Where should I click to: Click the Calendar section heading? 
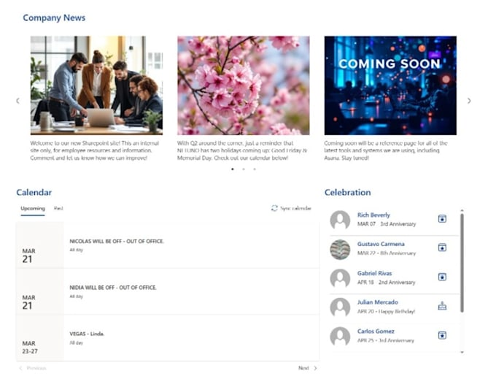coord(34,192)
